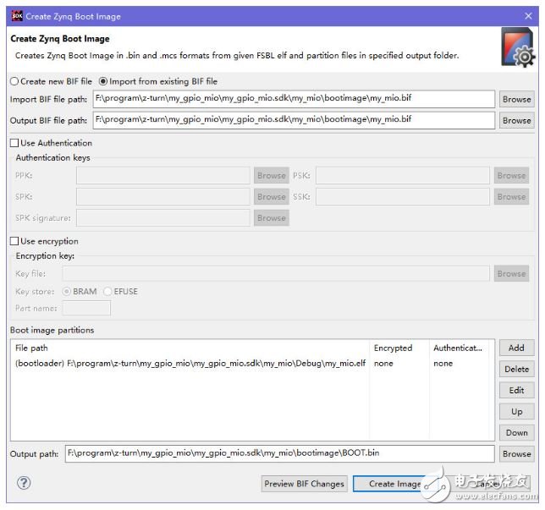Image resolution: width=545 pixels, height=510 pixels.
Task: Move partition Up in the list
Action: coord(516,411)
